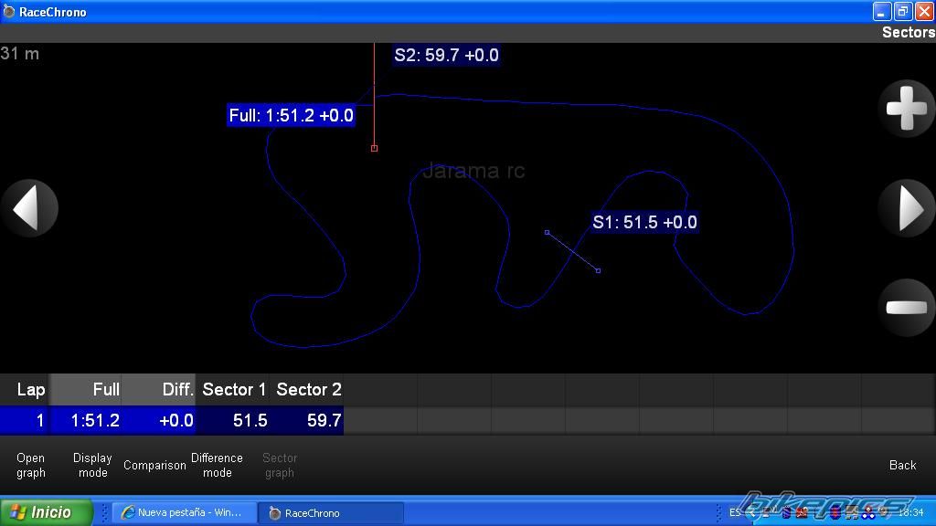Minimize the RaceChrono window
936x526 pixels.
pyautogui.click(x=882, y=11)
